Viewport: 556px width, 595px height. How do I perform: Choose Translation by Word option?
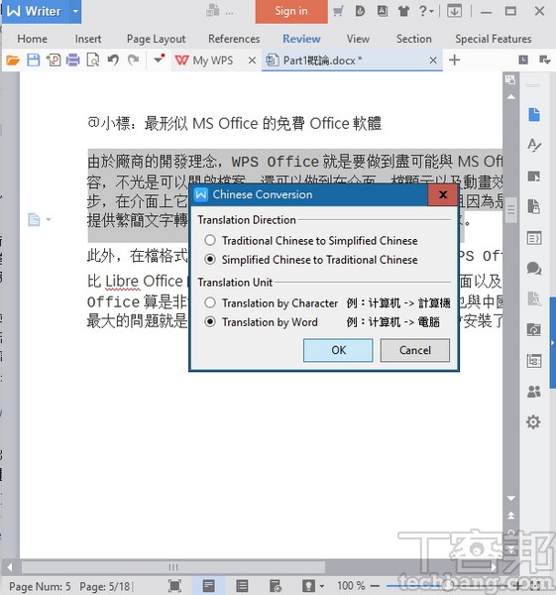(x=261, y=321)
